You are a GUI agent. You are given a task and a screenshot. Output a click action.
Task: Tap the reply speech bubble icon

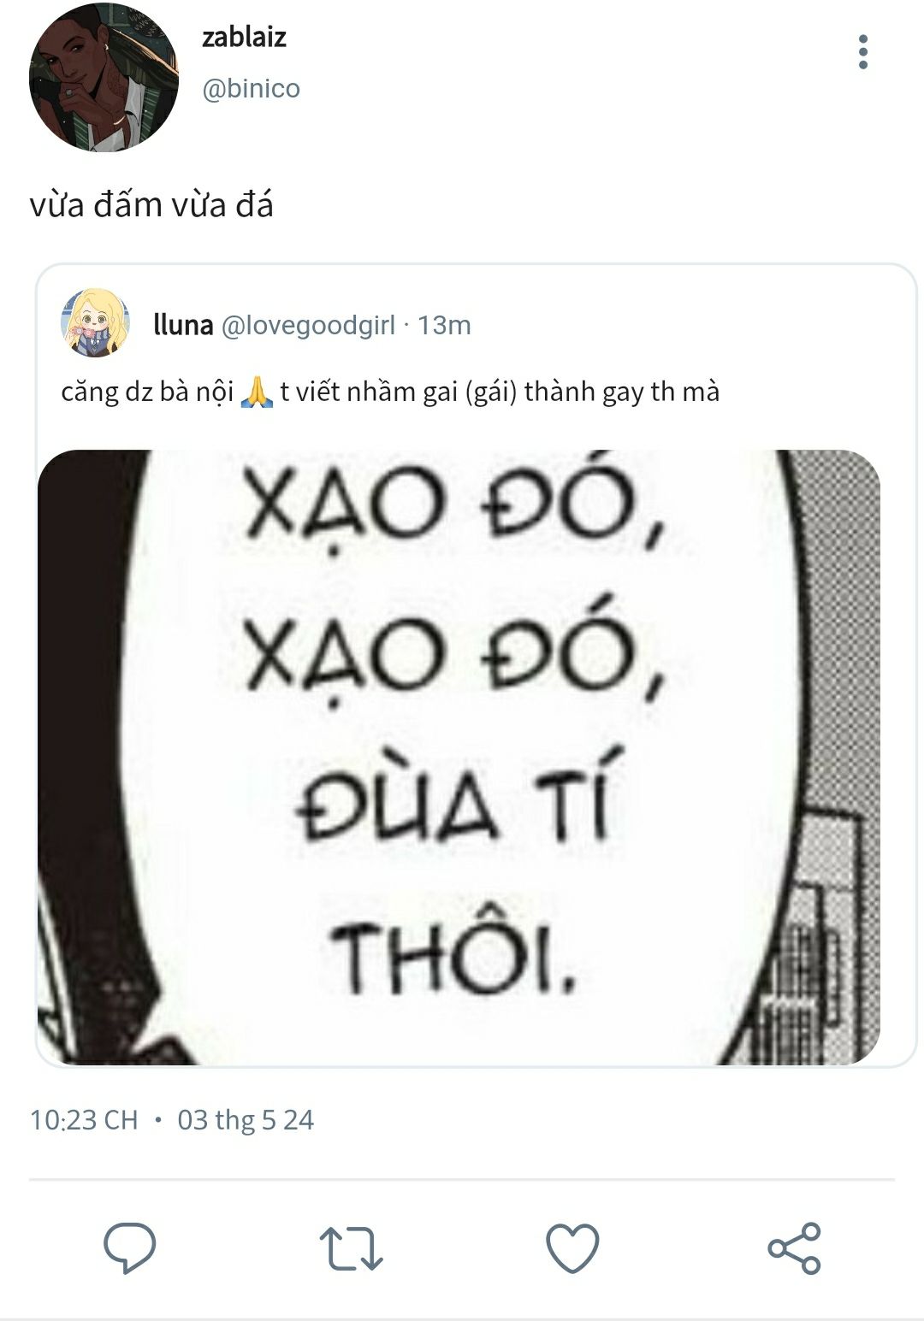coord(129,1247)
